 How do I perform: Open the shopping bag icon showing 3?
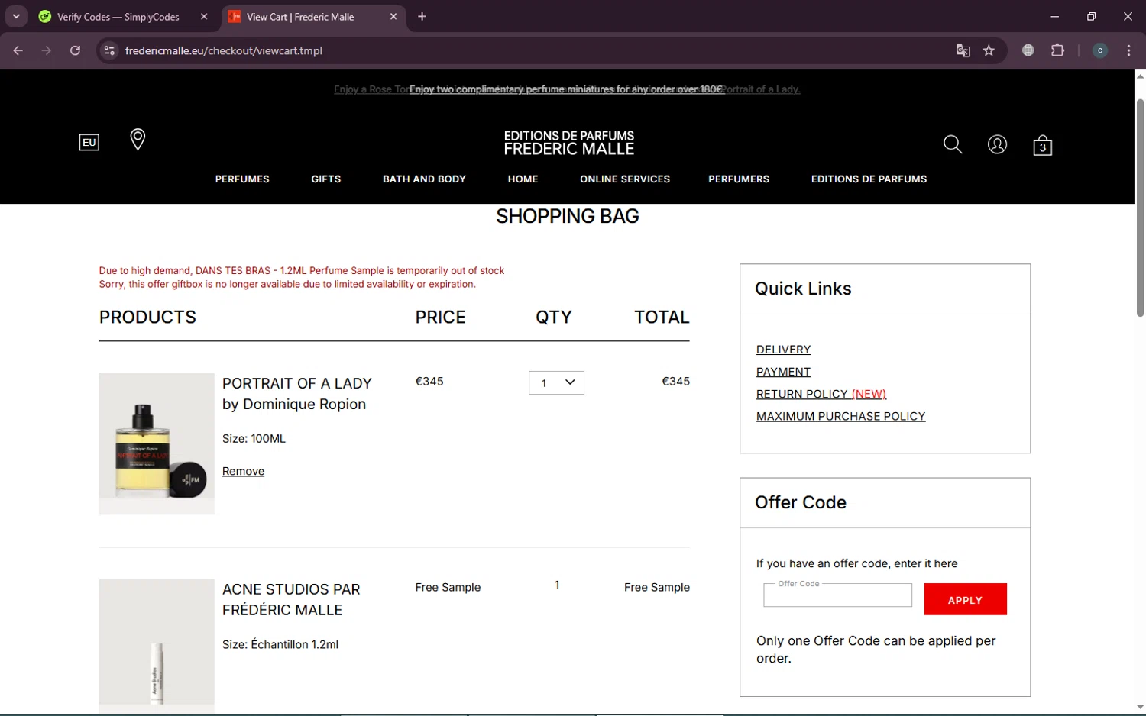click(x=1042, y=145)
